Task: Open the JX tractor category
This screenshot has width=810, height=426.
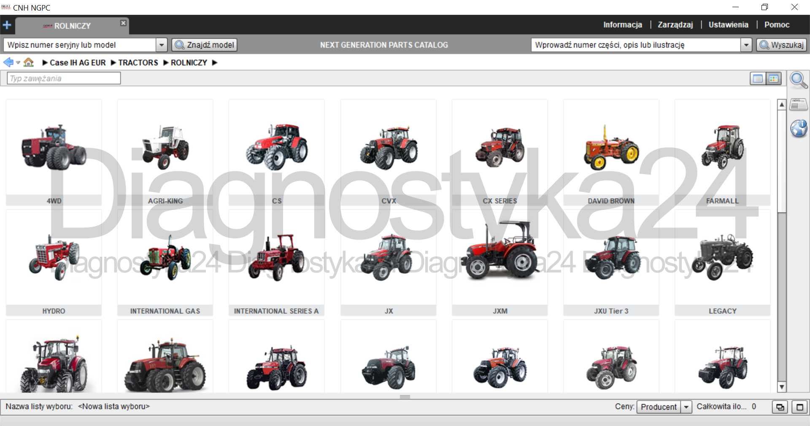Action: click(389, 263)
